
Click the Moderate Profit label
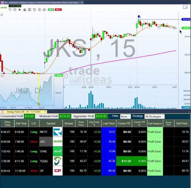point(48,116)
